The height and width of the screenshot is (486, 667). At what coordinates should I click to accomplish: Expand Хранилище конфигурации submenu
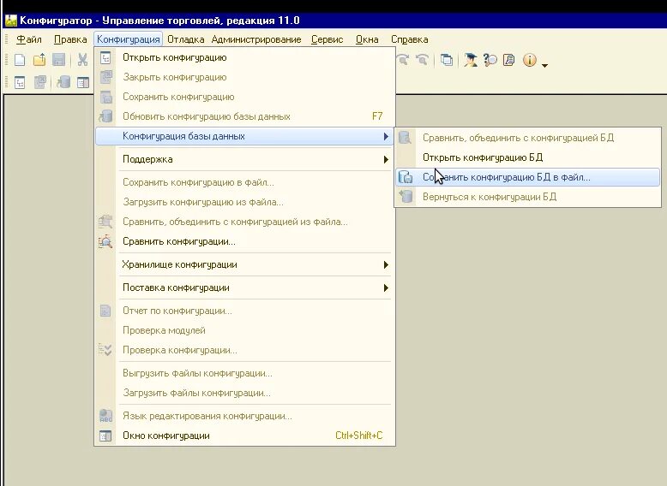pos(244,264)
